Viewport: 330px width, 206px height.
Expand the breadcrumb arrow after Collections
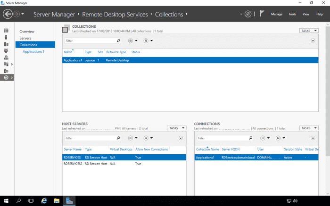[187, 14]
